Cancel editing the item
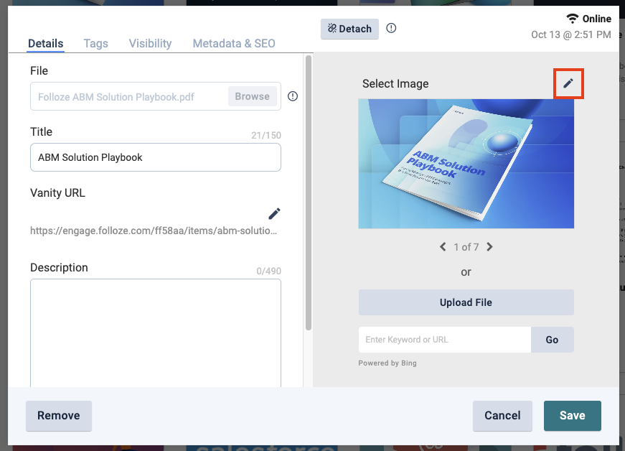625x451 pixels. pyautogui.click(x=502, y=415)
